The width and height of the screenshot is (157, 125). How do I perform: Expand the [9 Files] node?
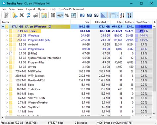(x=7, y=54)
